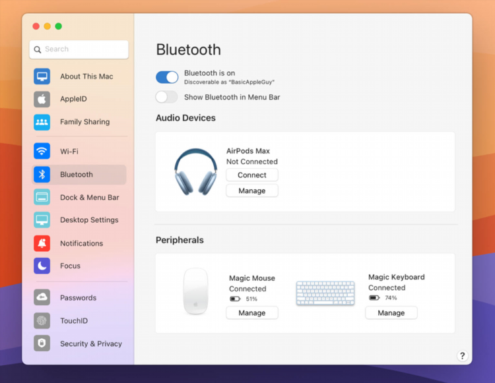Open the TouchID label
Viewport: 495px width, 383px height.
74,320
